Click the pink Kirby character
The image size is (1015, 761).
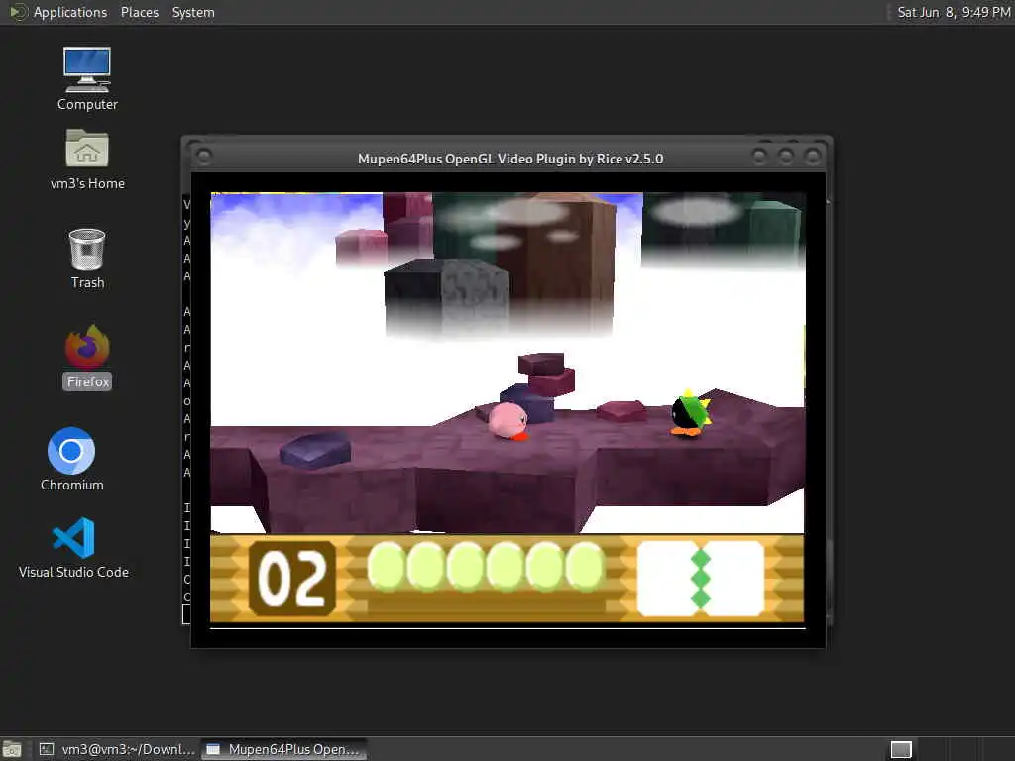[x=508, y=421]
